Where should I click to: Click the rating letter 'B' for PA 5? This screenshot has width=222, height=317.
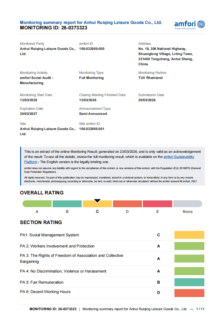point(159,282)
